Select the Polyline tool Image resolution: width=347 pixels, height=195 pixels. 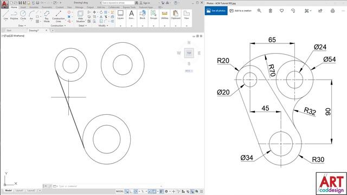click(14, 15)
